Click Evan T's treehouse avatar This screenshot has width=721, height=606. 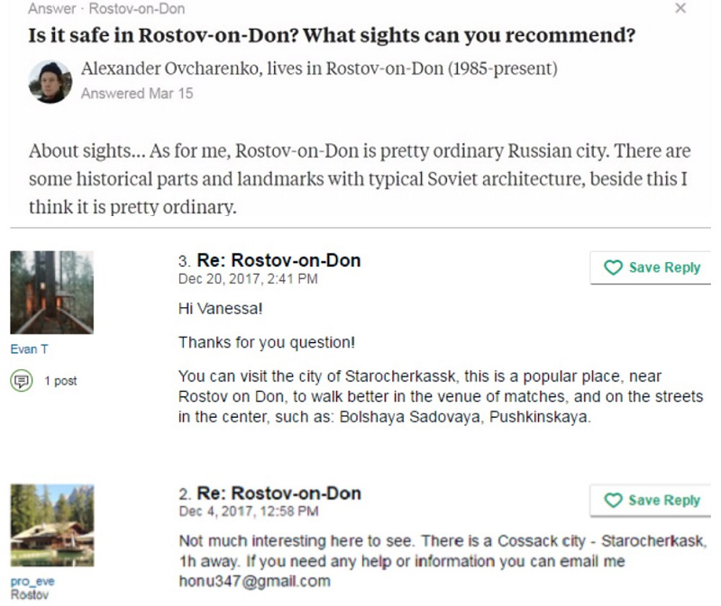tap(51, 293)
